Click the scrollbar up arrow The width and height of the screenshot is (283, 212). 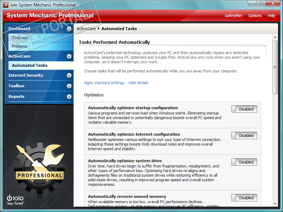pos(275,37)
